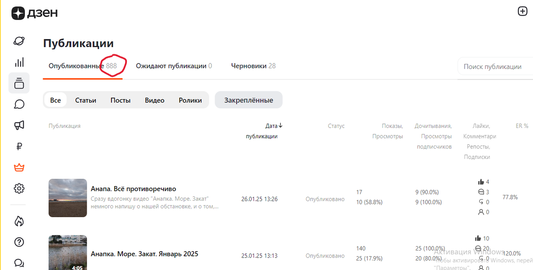Click the Показы, Просмотры column header
533x270 pixels.
click(388, 131)
